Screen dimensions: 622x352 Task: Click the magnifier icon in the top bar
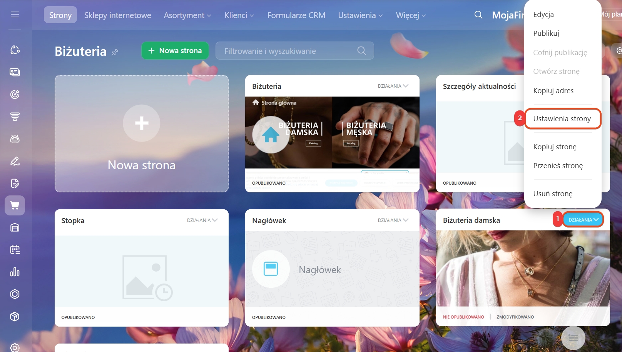tap(478, 15)
